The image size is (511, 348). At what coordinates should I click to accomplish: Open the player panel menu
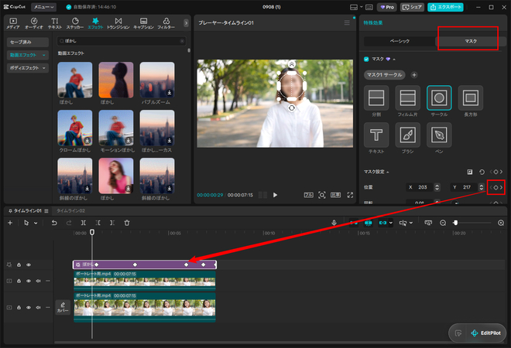click(347, 22)
